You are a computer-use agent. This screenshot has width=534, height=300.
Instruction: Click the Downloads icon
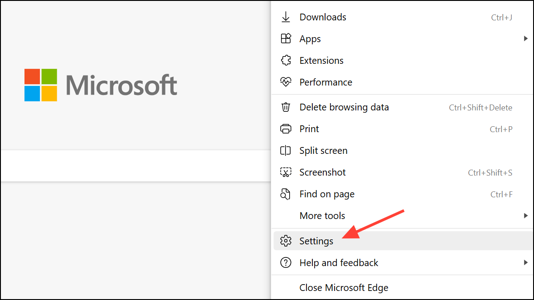[286, 17]
